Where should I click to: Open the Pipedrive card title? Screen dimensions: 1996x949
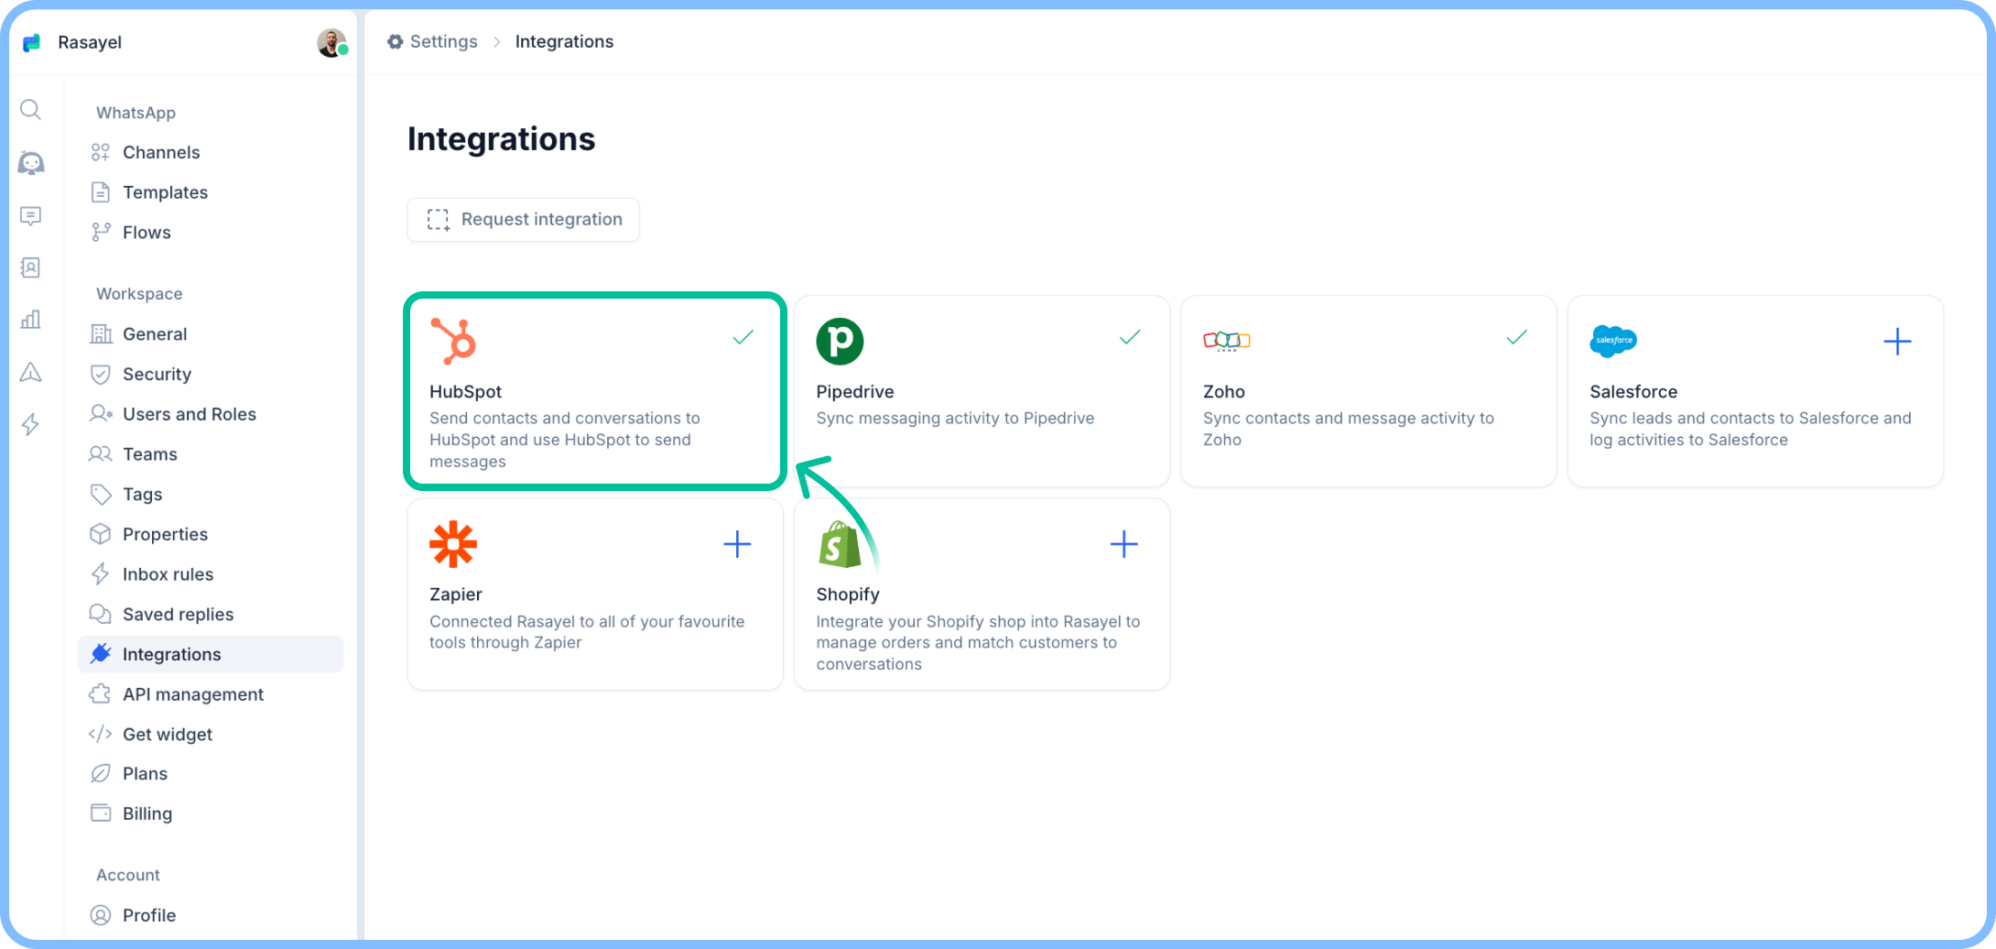pos(855,391)
